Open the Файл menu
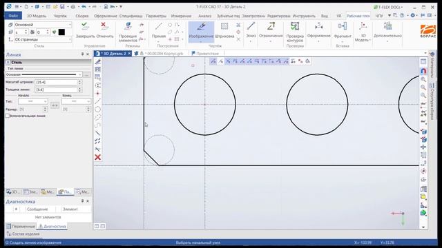This screenshot has width=442, height=248. click(x=13, y=16)
